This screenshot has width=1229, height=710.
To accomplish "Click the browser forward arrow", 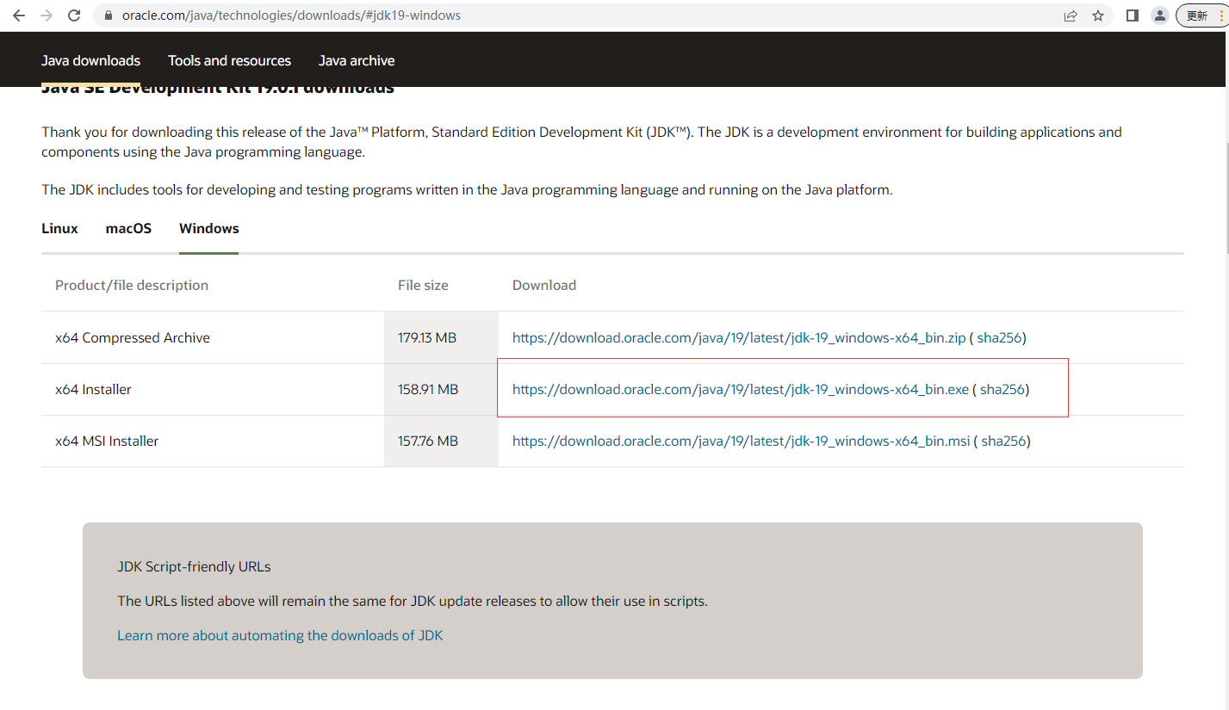I will pos(47,15).
